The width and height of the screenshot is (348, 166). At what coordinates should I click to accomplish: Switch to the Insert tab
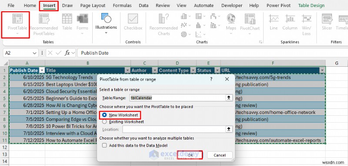(x=49, y=6)
